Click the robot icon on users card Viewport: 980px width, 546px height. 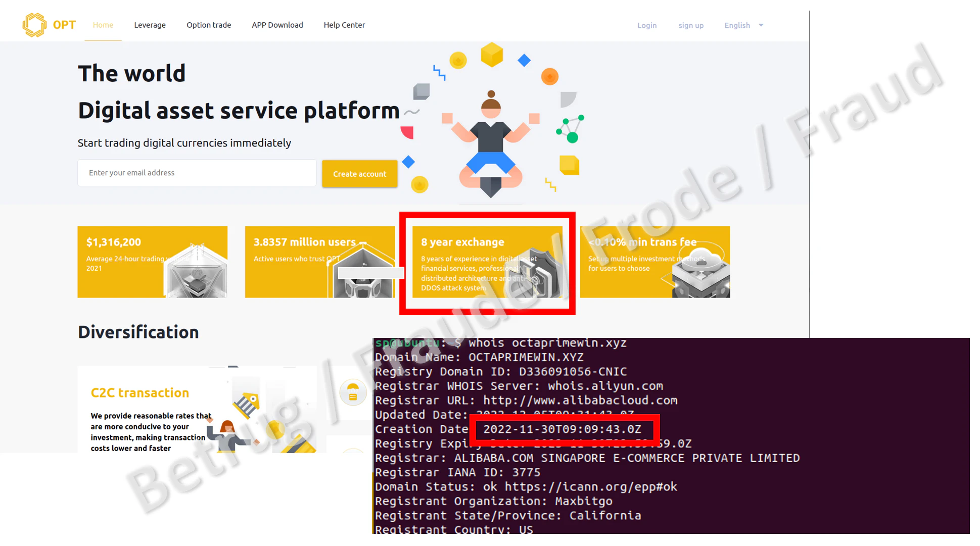[x=362, y=270]
